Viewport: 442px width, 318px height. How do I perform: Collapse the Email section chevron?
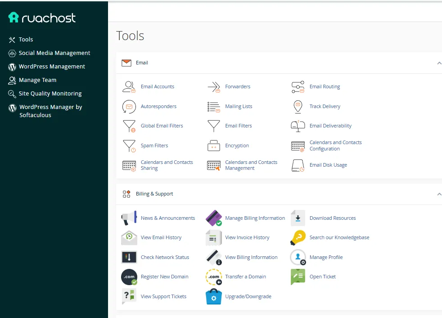coord(439,63)
